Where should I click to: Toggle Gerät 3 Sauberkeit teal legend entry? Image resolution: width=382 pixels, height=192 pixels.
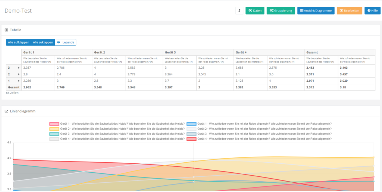(117, 134)
